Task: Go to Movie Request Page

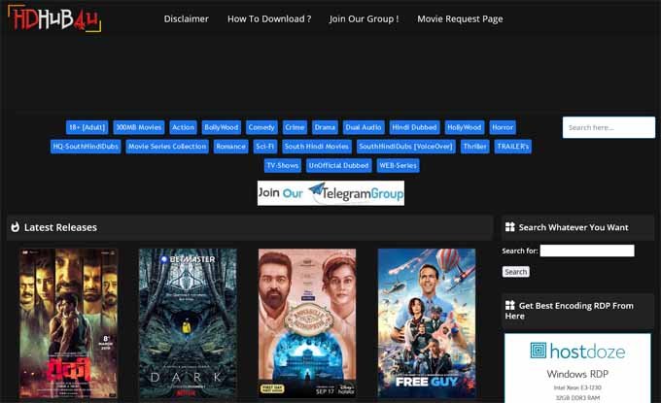Action: pos(460,19)
